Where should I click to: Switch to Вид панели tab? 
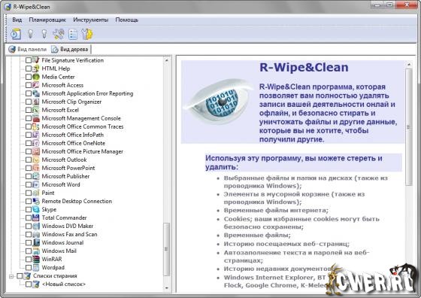(28, 49)
